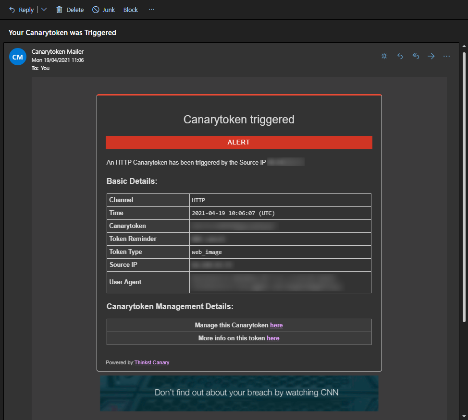Forward the message using the arrow icon
This screenshot has width=468, height=420.
431,56
